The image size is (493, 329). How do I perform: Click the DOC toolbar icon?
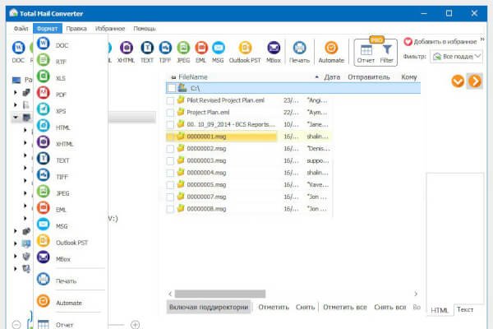tap(18, 48)
